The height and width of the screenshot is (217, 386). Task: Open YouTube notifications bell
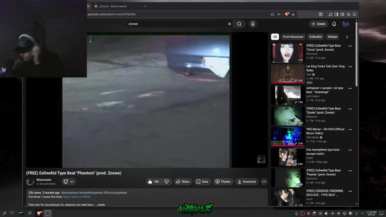pos(334,24)
